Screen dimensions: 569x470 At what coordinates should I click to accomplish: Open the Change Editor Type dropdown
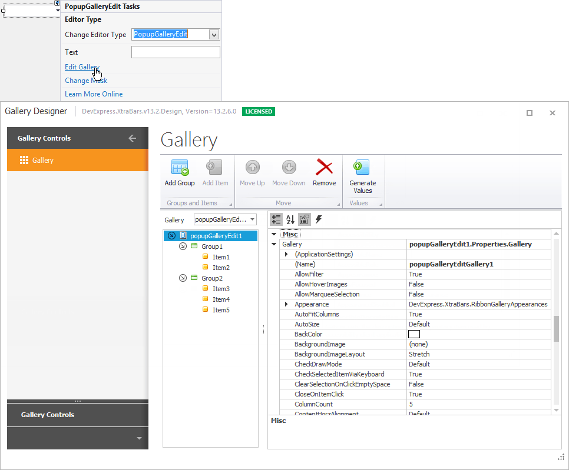click(x=214, y=35)
